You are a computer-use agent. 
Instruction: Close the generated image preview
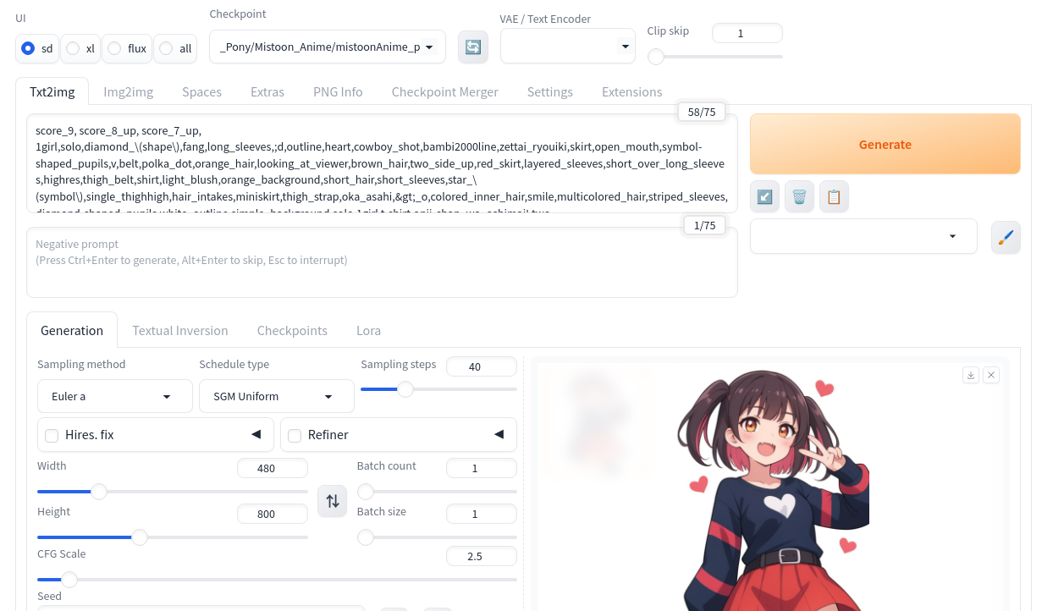[992, 375]
